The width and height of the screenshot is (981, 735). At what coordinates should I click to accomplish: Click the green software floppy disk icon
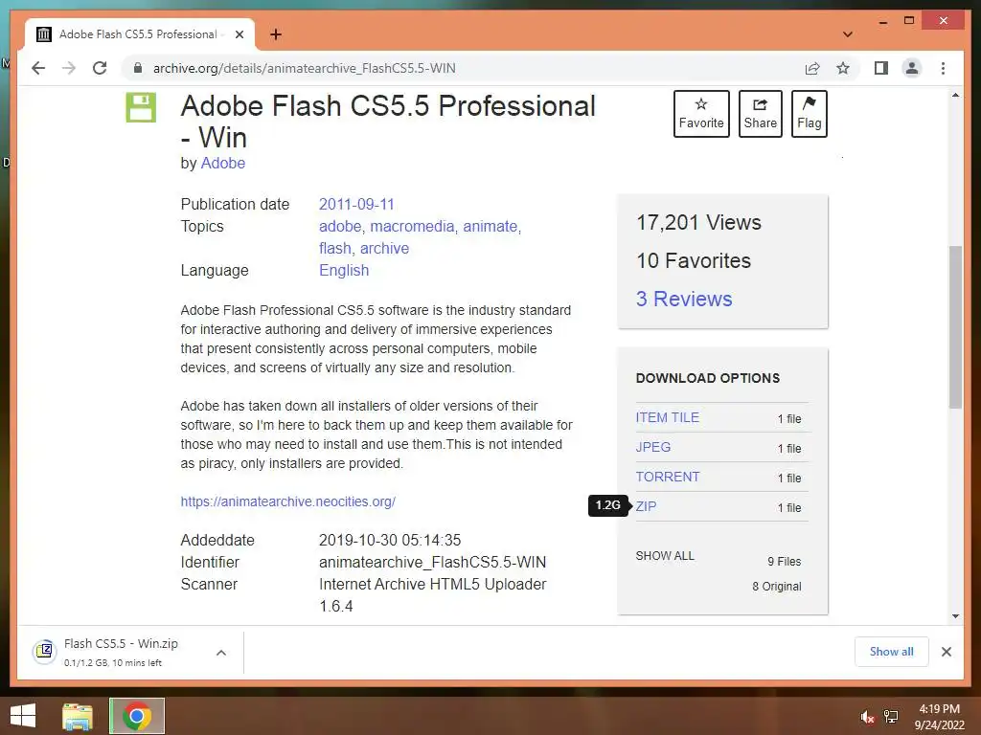[141, 107]
